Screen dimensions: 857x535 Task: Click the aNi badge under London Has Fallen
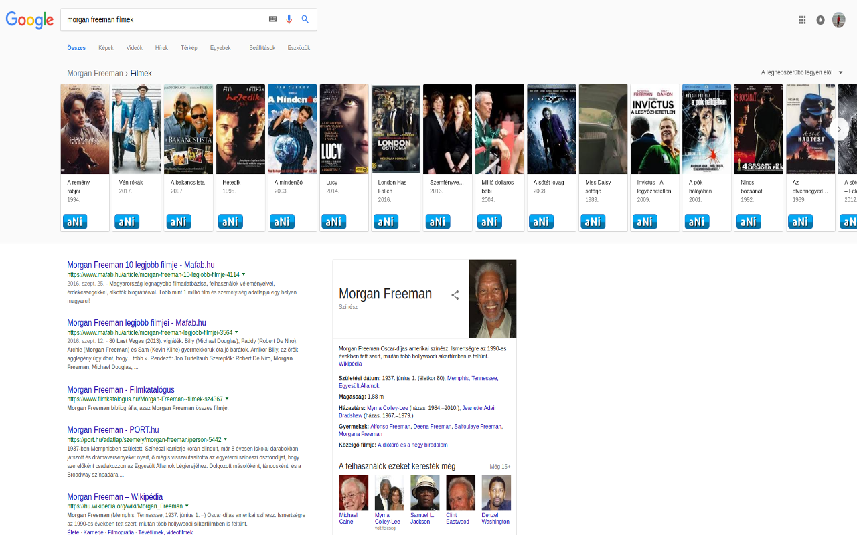pyautogui.click(x=386, y=221)
